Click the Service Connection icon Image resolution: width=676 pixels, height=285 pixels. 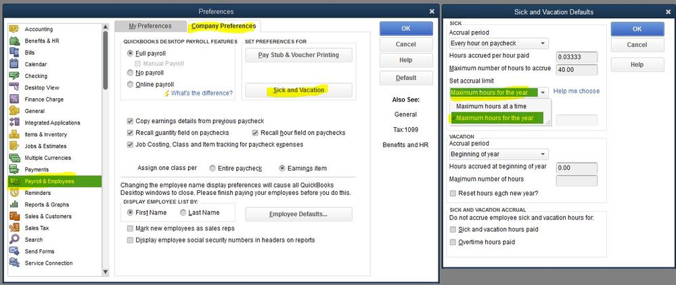pyautogui.click(x=14, y=263)
